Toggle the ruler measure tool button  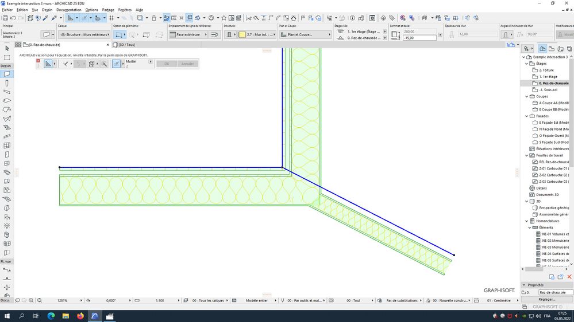[98, 18]
